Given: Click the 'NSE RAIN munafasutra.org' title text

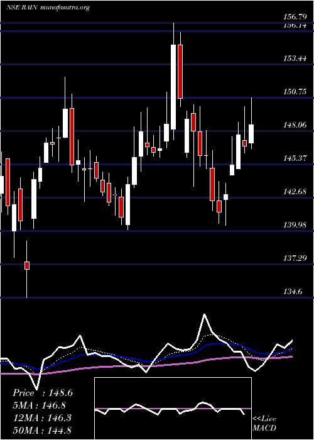Looking at the screenshot, I should point(48,8).
